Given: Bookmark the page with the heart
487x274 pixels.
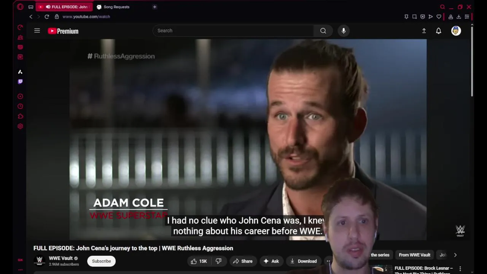Looking at the screenshot, I should [439, 17].
